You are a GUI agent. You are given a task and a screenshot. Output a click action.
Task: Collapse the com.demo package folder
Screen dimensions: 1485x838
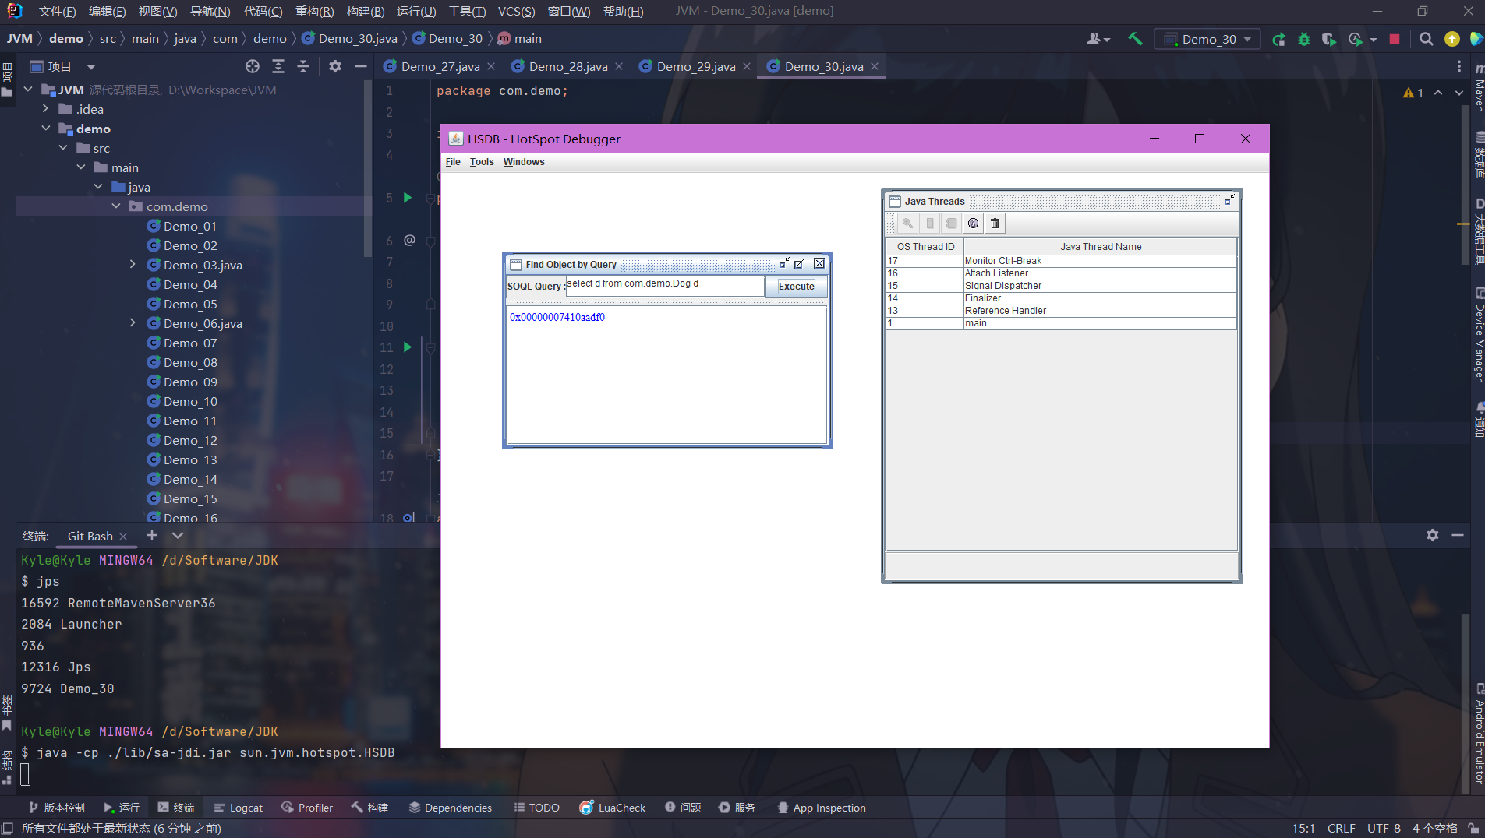coord(116,206)
